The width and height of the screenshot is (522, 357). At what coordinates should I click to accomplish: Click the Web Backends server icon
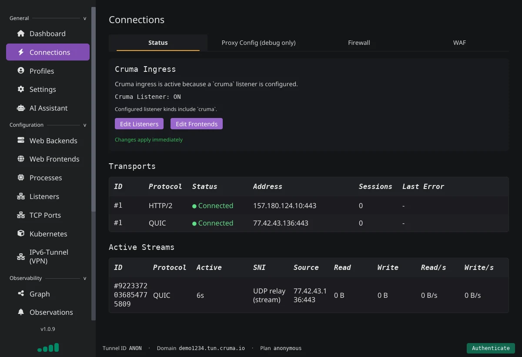click(x=20, y=141)
